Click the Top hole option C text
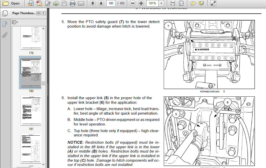 tap(116, 133)
